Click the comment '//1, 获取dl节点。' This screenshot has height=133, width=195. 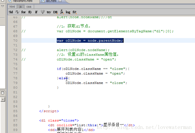(74, 26)
